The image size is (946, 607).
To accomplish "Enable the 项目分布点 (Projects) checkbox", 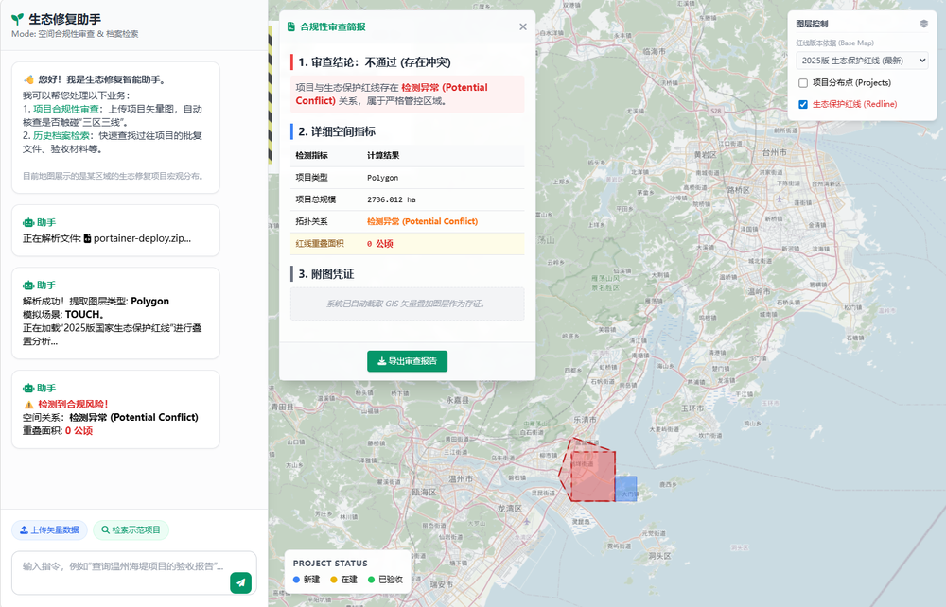I will (803, 83).
